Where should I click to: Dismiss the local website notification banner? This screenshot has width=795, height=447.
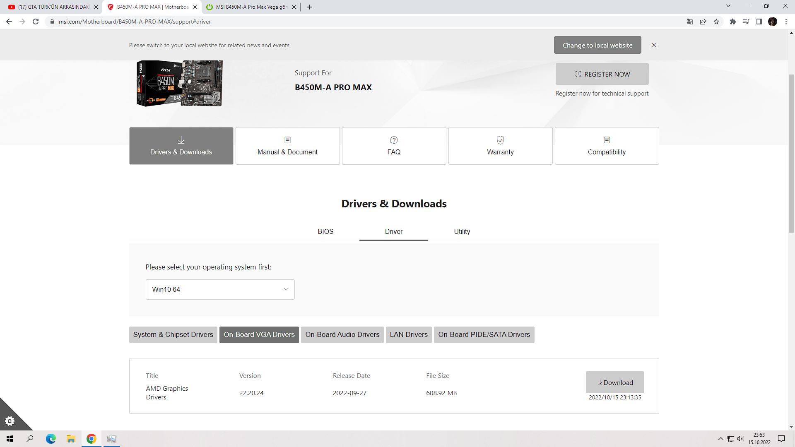click(x=654, y=45)
